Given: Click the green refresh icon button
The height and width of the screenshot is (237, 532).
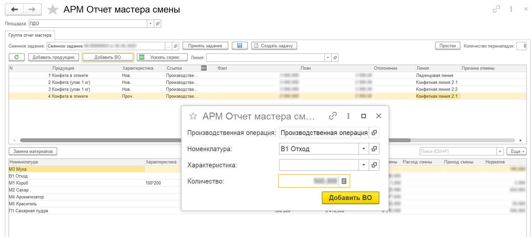Looking at the screenshot, I should 17,57.
